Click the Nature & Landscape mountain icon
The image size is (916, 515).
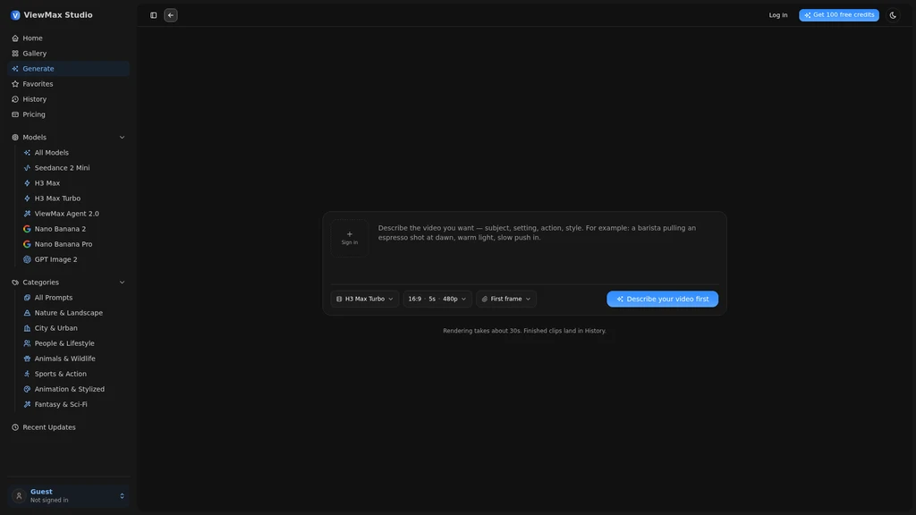pos(27,312)
